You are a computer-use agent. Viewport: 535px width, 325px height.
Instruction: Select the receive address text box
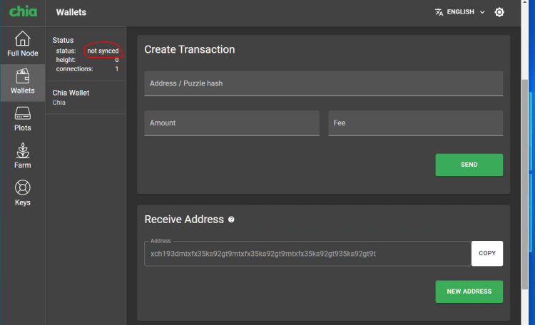tap(307, 253)
